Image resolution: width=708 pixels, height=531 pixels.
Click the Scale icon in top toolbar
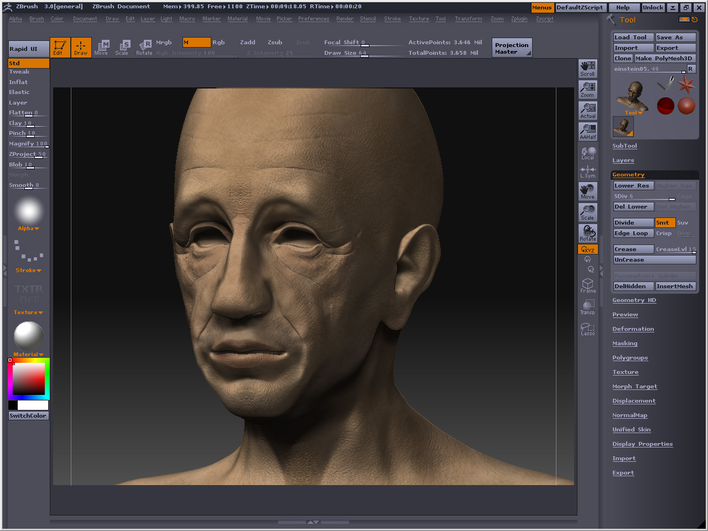tap(122, 48)
